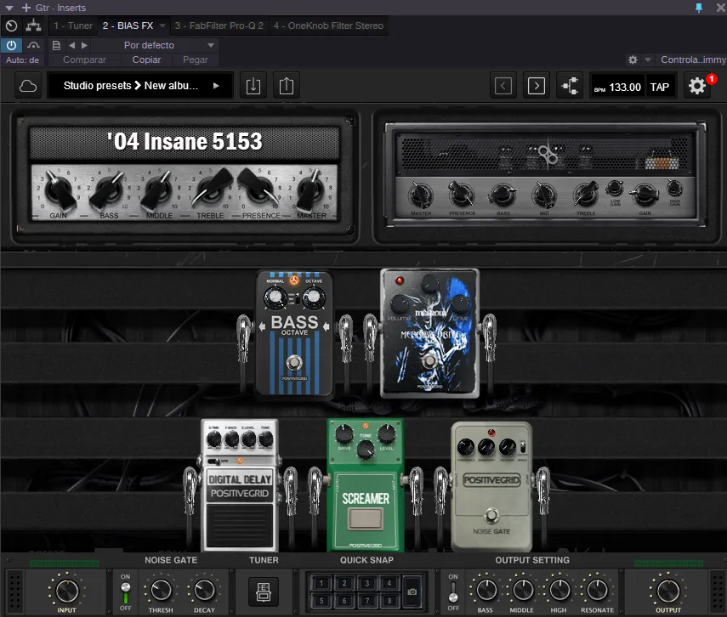Open Studio presets breadcrumb menu
The height and width of the screenshot is (617, 727).
[x=98, y=86]
